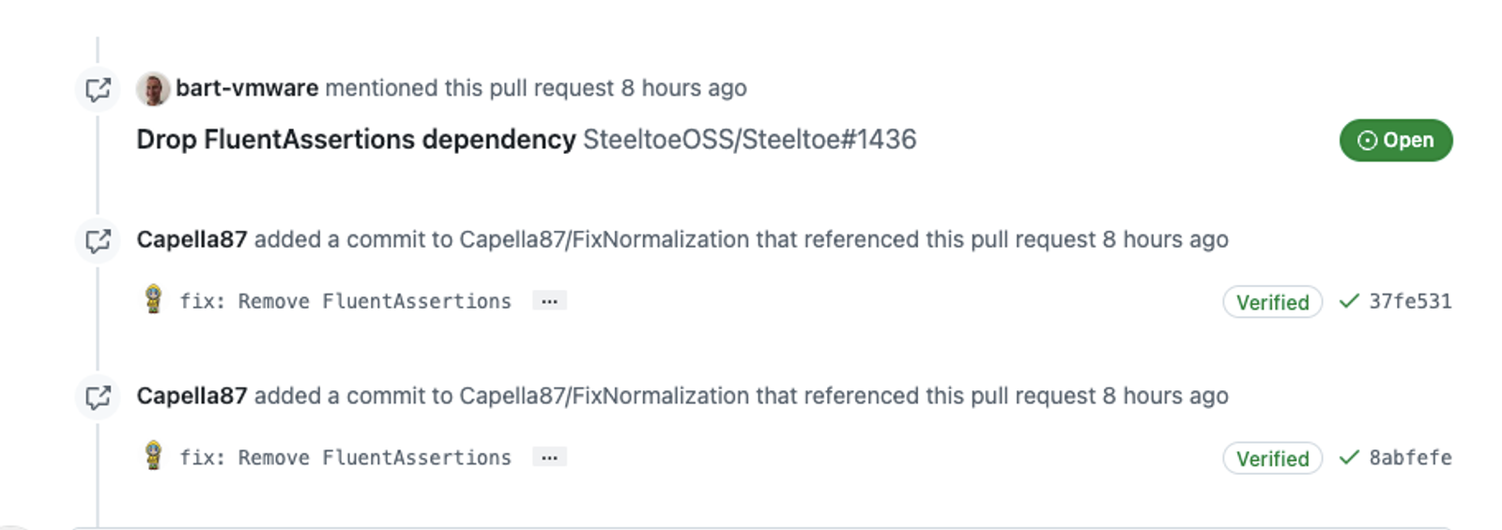
Task: Click the green Open status badge
Action: 1396,141
